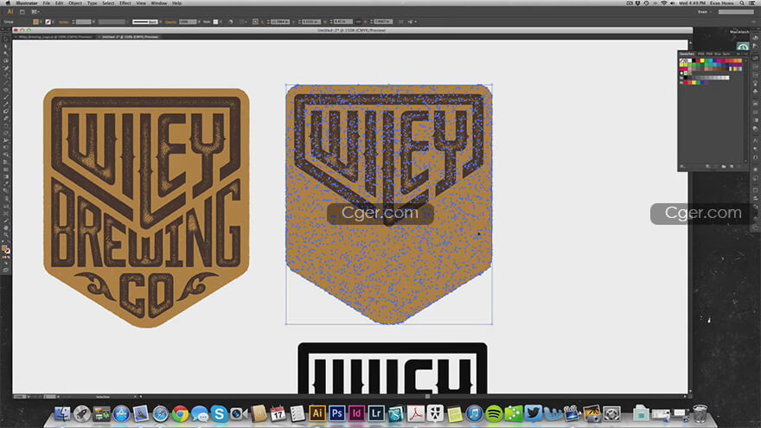Switch to the Wiley_Brewing document tab

(x=54, y=37)
